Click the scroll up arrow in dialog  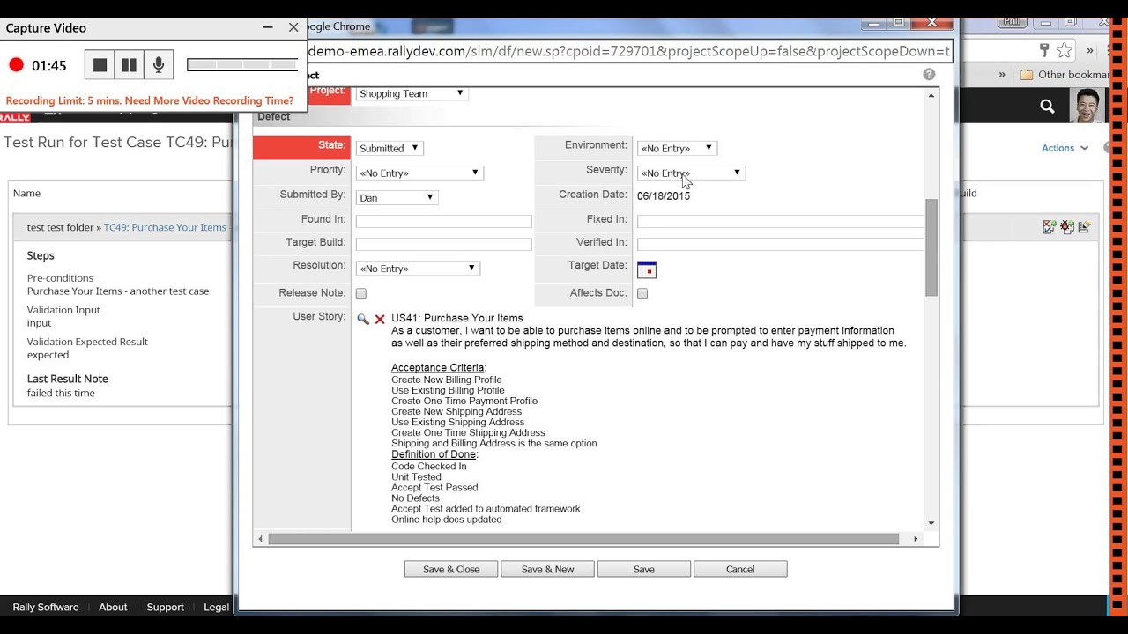pyautogui.click(x=931, y=95)
